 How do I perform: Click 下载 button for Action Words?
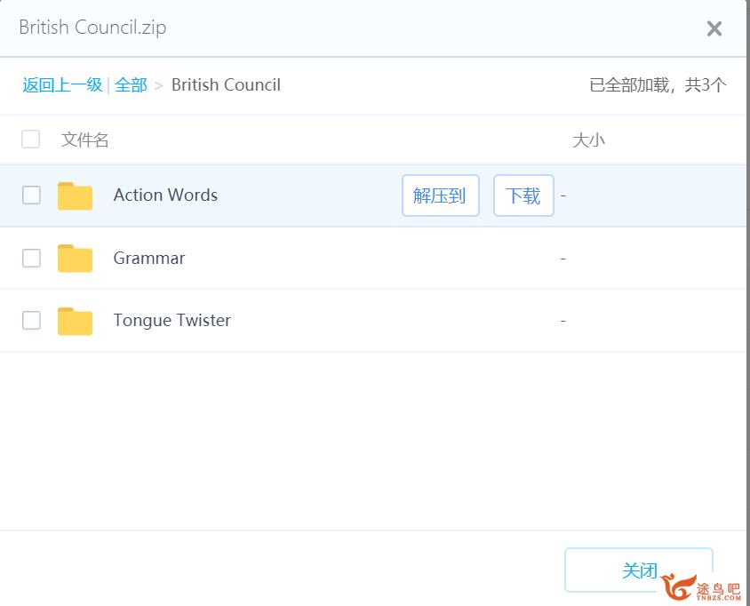[523, 195]
